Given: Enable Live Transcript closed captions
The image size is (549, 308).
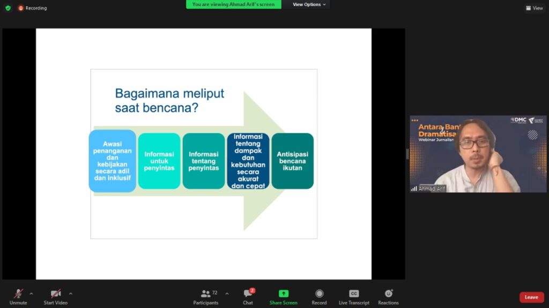Looking at the screenshot, I should coord(354,294).
